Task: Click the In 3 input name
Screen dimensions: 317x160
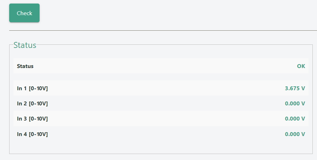Action: [x=22, y=119]
